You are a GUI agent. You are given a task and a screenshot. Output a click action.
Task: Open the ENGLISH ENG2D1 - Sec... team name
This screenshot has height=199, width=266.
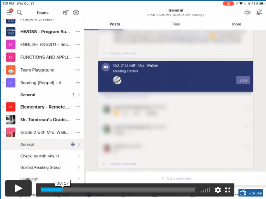tap(46, 44)
